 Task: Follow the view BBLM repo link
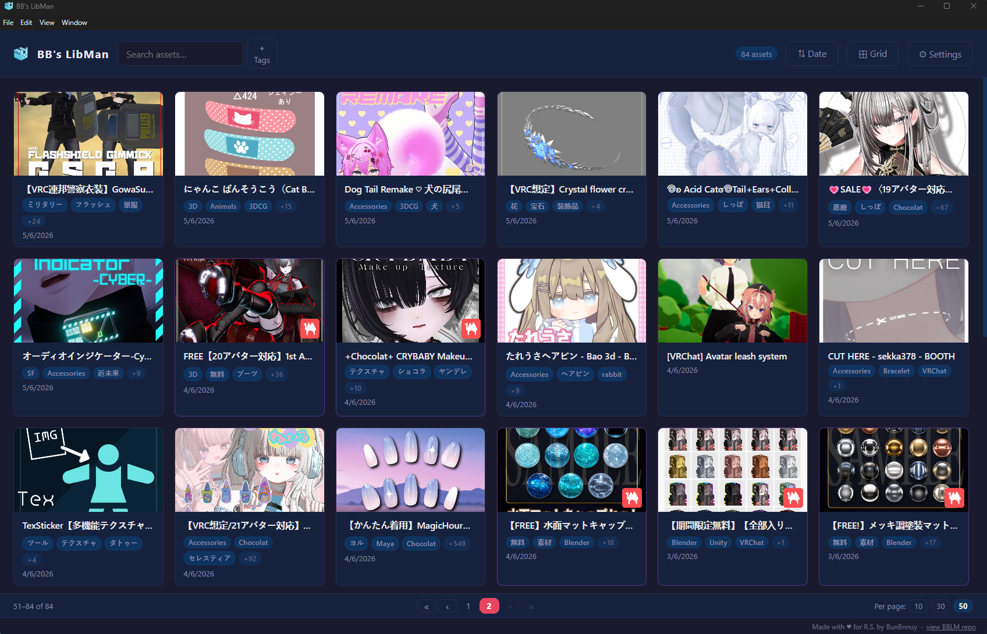951,627
